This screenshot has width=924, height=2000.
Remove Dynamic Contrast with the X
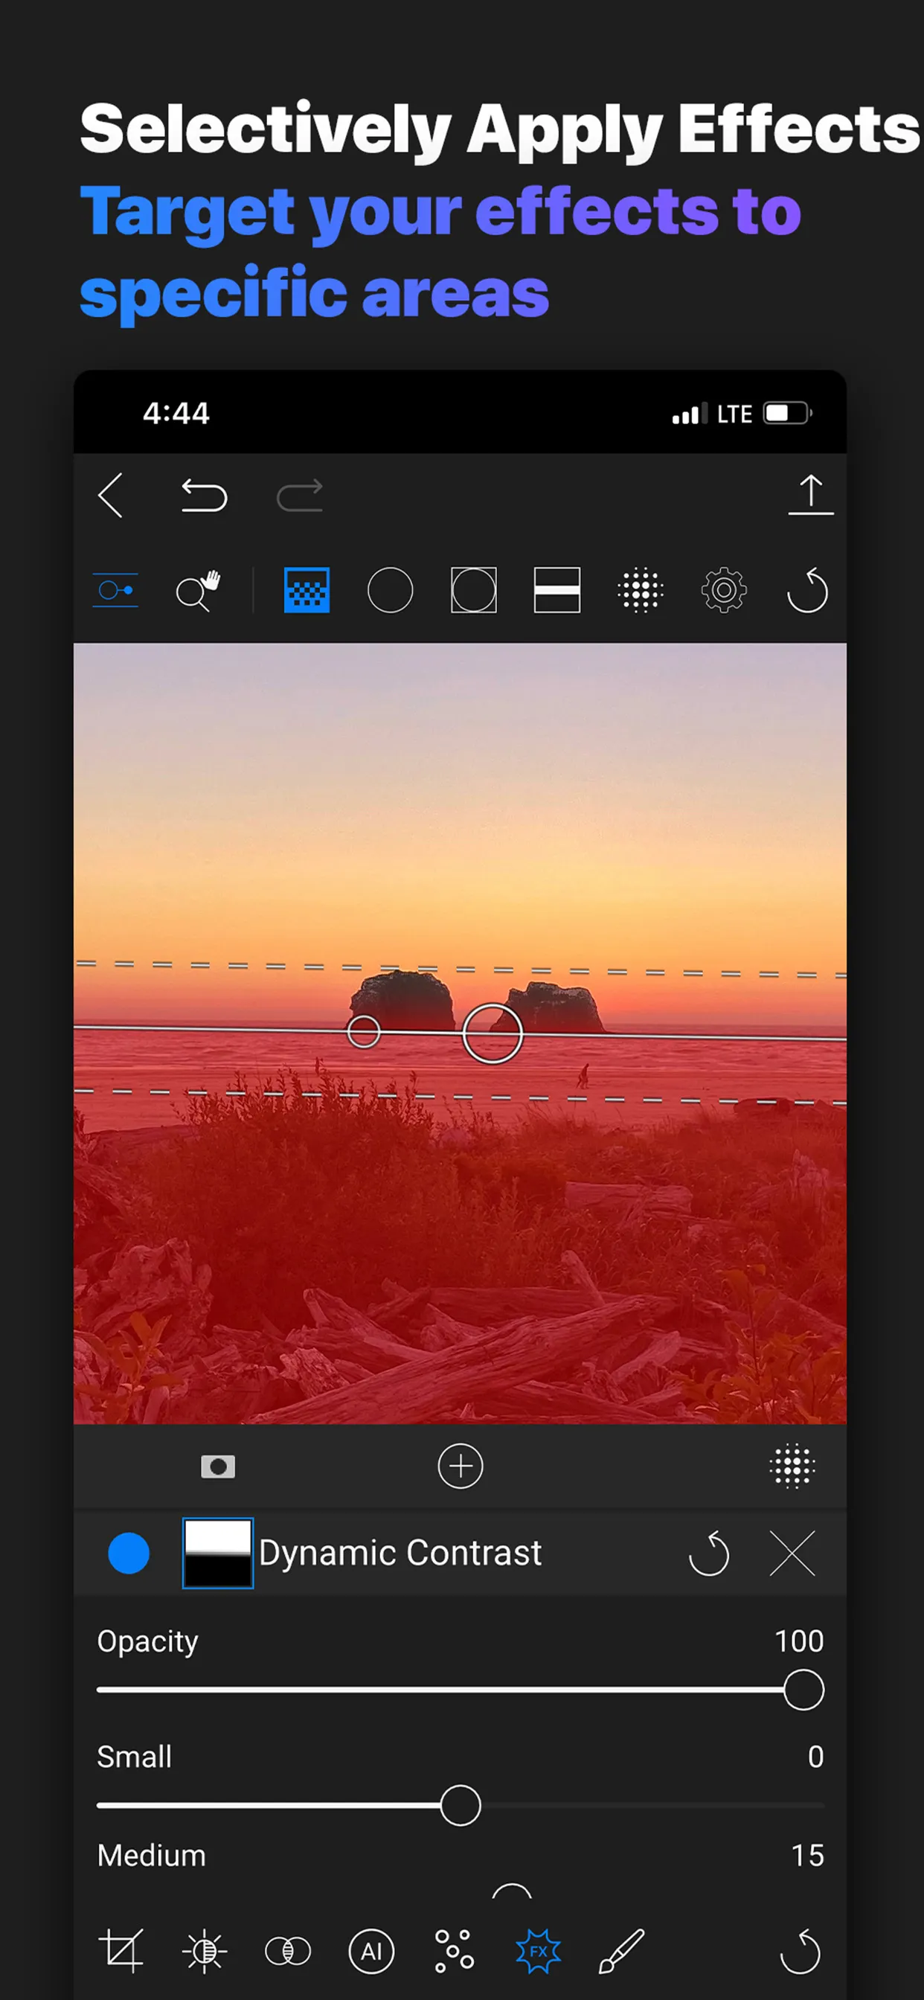coord(793,1553)
